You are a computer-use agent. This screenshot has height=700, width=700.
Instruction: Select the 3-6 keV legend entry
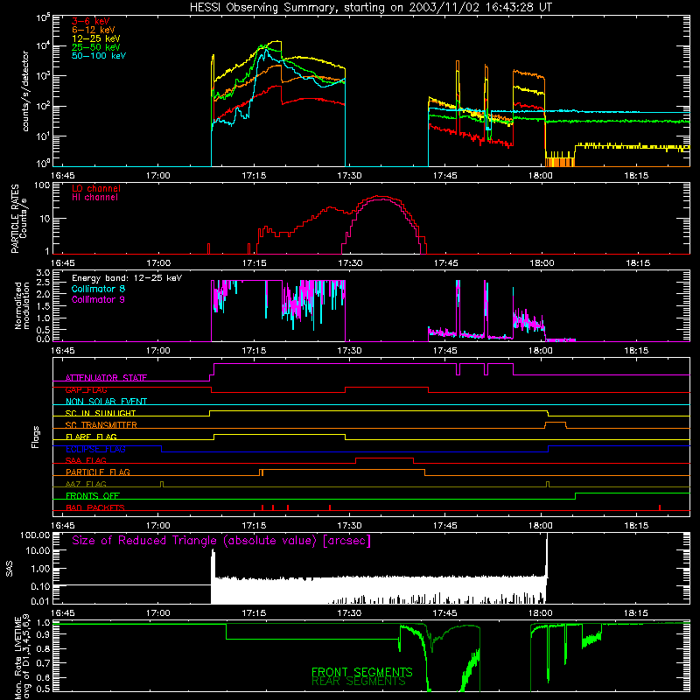pos(90,21)
